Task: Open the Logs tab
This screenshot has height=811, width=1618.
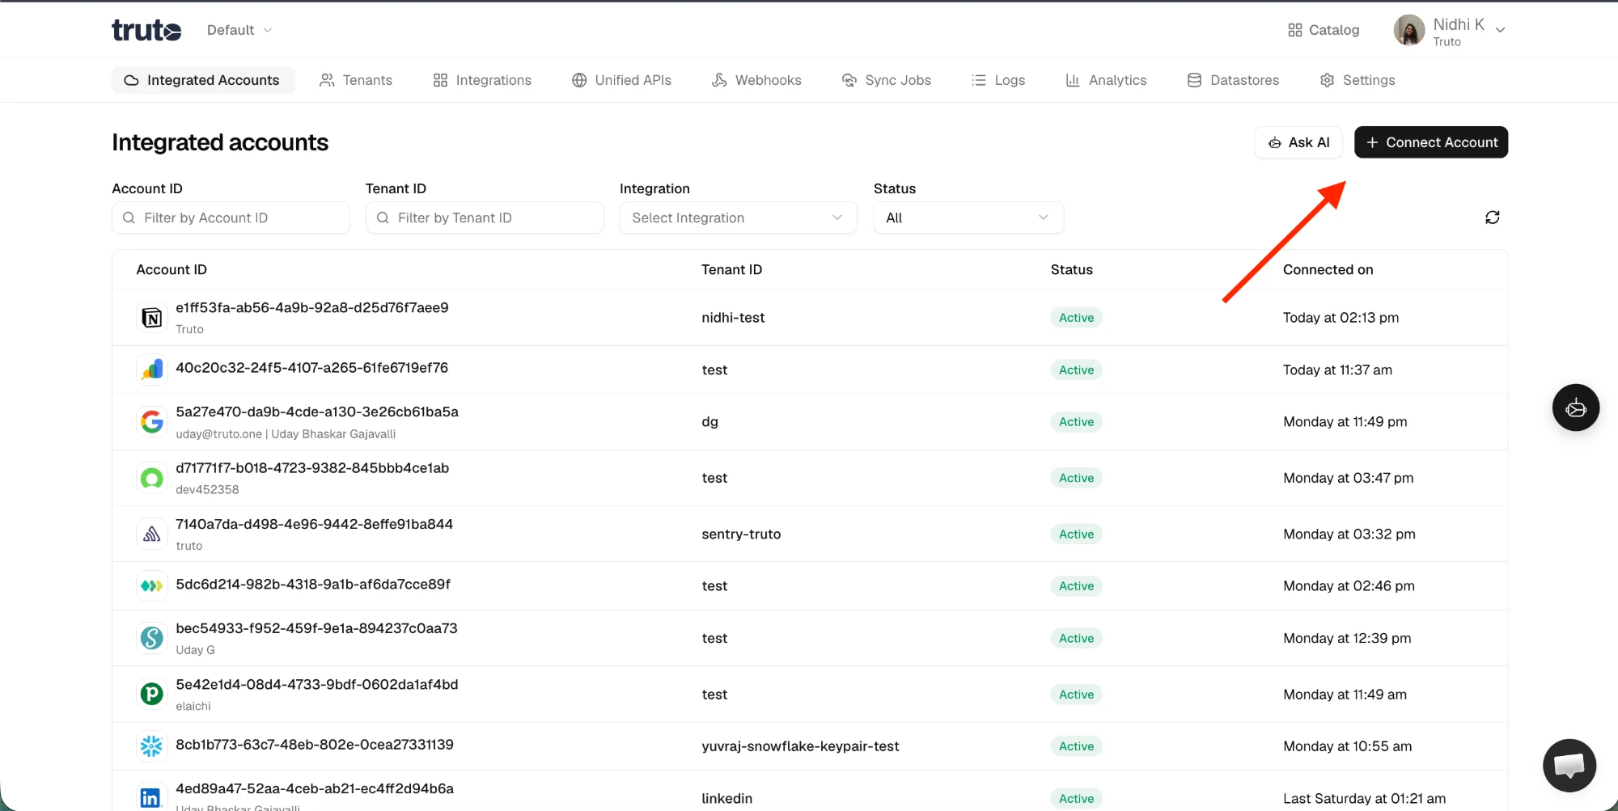Action: coord(998,80)
